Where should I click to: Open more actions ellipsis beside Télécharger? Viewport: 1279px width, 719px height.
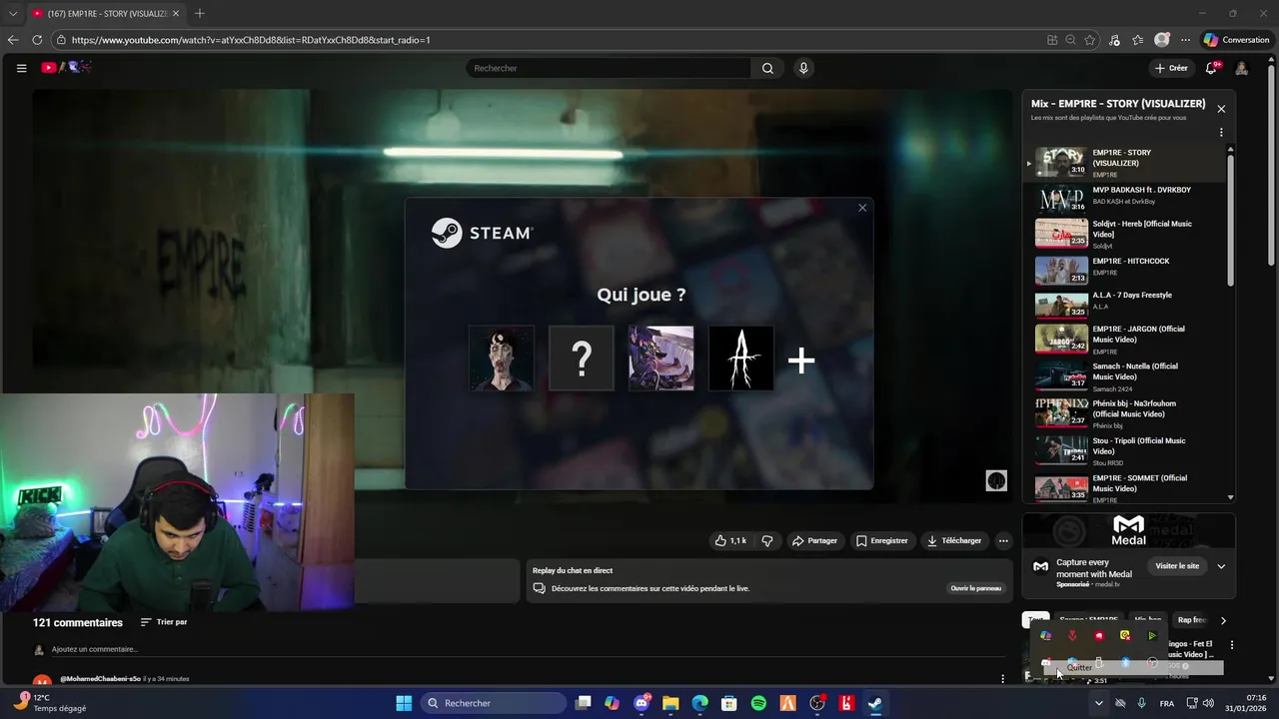click(x=1003, y=540)
